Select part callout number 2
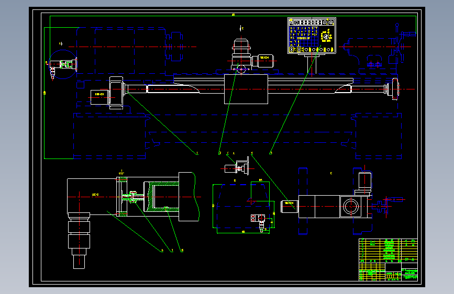The width and height of the screenshot is (454, 294). pos(220,153)
